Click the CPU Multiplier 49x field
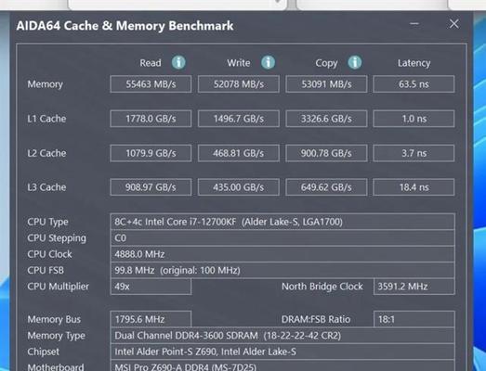The image size is (486, 371). 151,287
